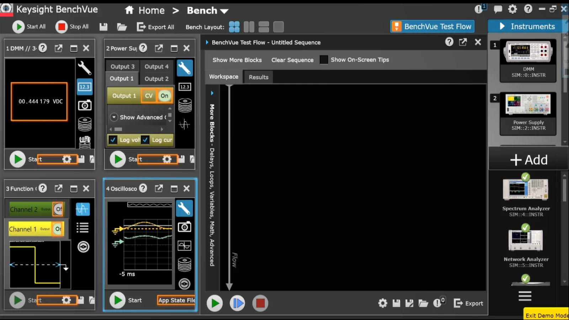Select the two-column bench layout
Image resolution: width=569 pixels, height=320 pixels.
[x=249, y=27]
